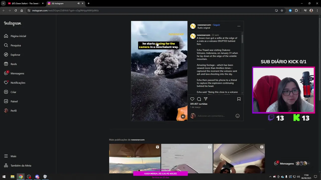The height and width of the screenshot is (180, 321).
Task: Toggle the reel's mute speaker button
Action: 183,116
